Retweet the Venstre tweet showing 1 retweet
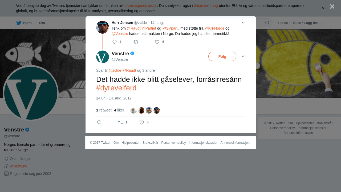Viewport: 341px width, 192px height. (120, 122)
